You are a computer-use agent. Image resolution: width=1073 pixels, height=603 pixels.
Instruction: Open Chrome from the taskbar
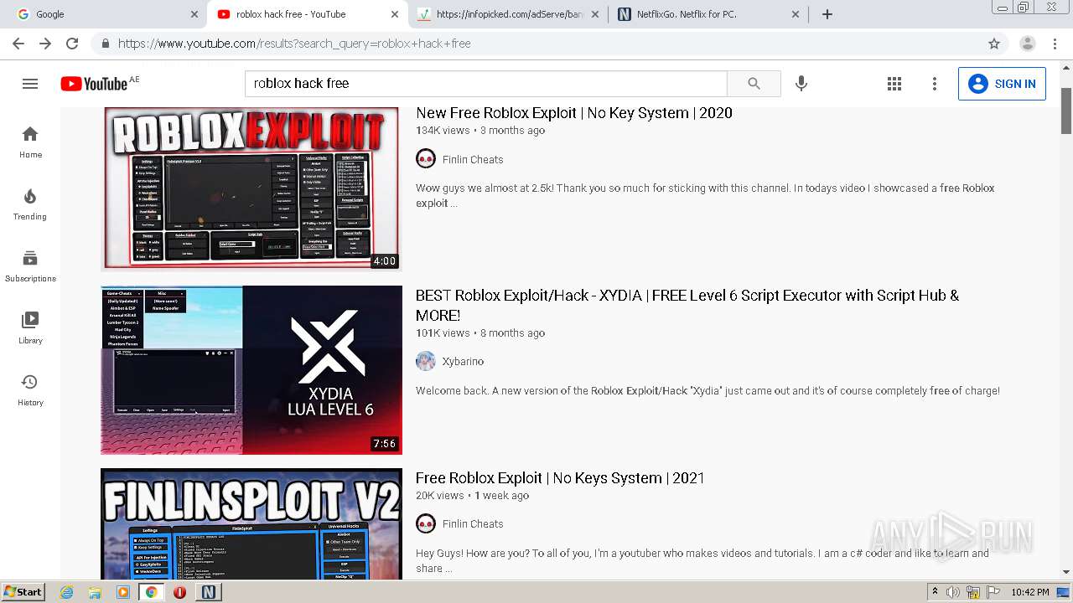click(x=151, y=592)
